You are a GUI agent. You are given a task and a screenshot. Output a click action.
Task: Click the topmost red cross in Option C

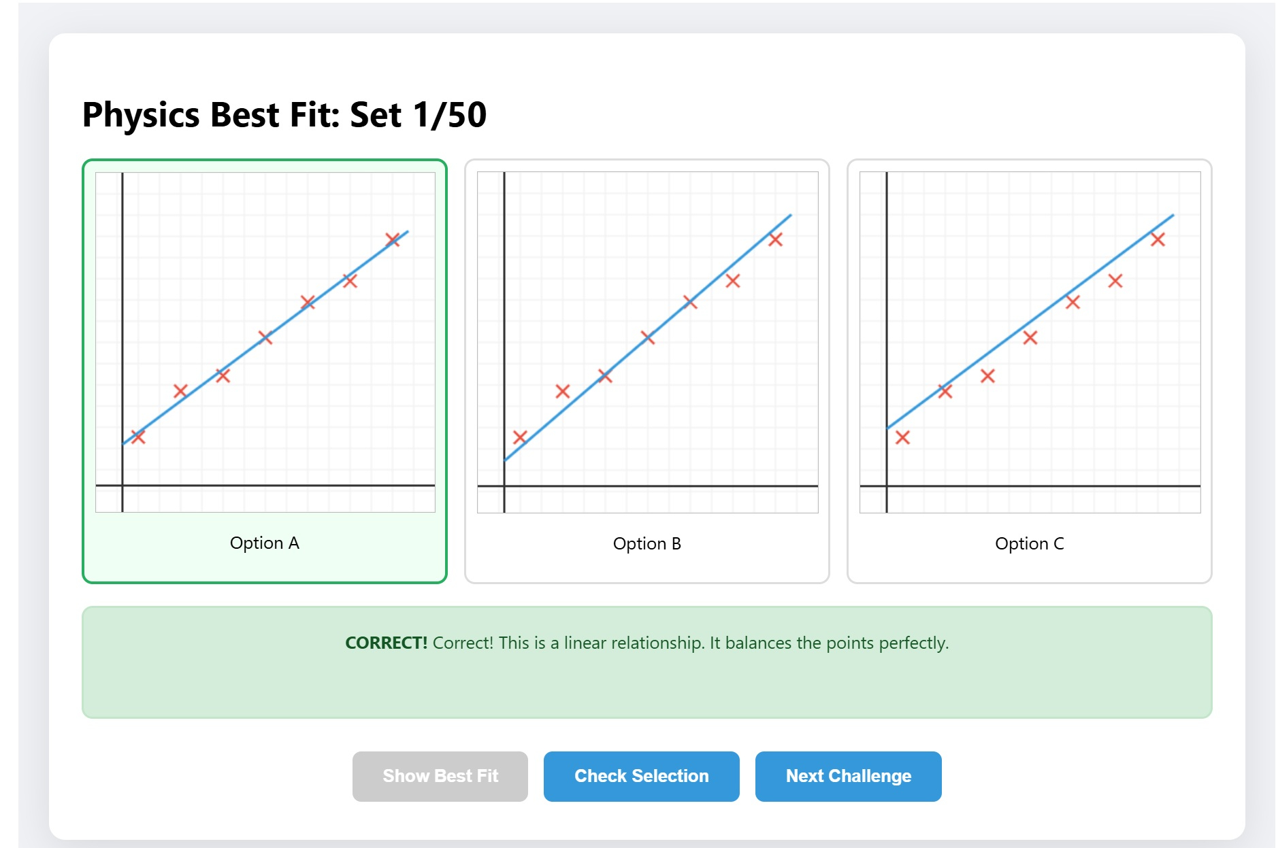[x=1158, y=239]
